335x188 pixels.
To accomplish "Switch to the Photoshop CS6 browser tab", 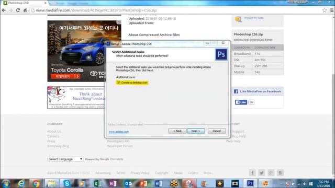I will coord(24,3).
